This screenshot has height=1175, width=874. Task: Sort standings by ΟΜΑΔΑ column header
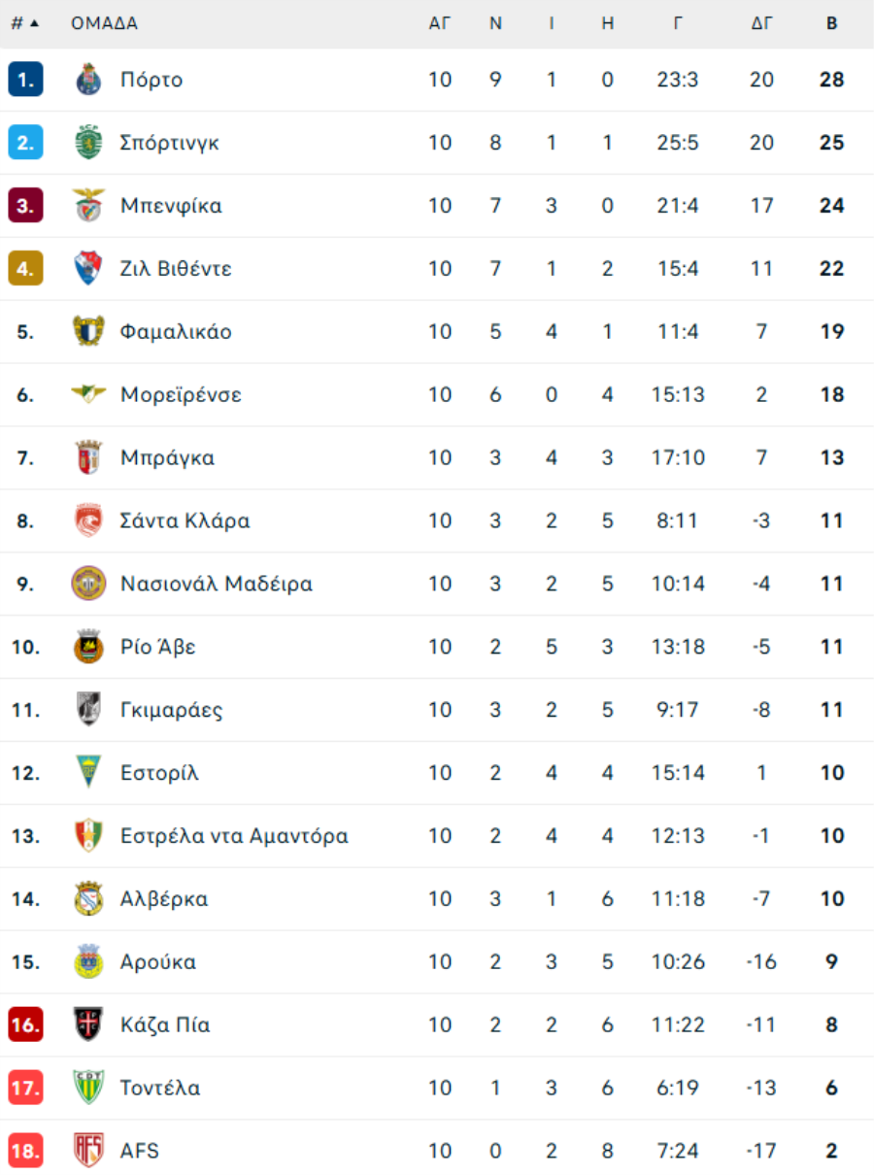(104, 23)
